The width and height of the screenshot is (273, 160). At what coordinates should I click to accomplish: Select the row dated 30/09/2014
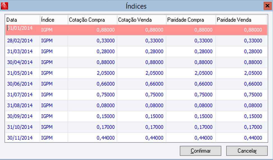pos(136,116)
